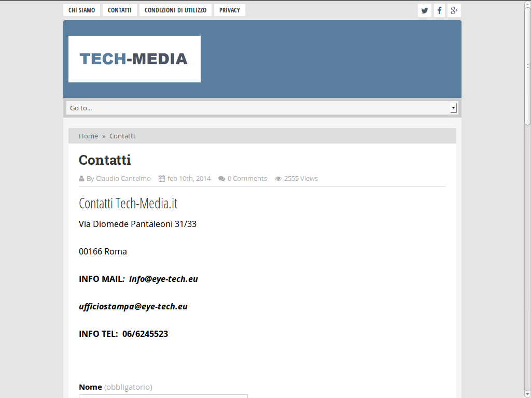This screenshot has height=398, width=531.
Task: Click the scrollbar down arrow
Action: [x=527, y=394]
